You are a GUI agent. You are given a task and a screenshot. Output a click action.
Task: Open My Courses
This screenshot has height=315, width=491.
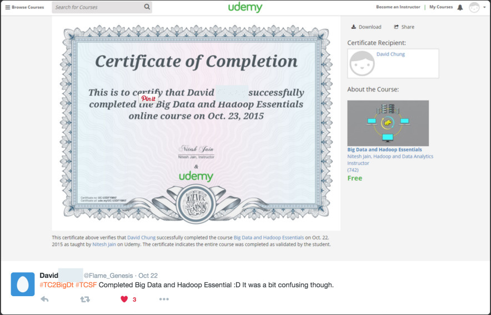[441, 7]
